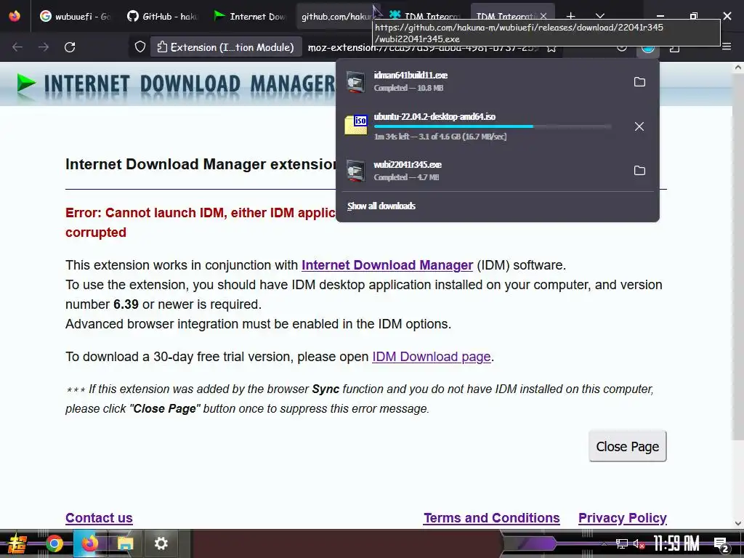Toggle the downloads toolbar button

coord(648,47)
